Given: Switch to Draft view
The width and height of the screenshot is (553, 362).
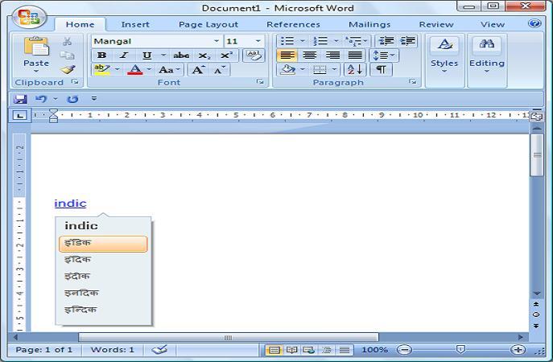Looking at the screenshot, I should (x=345, y=350).
